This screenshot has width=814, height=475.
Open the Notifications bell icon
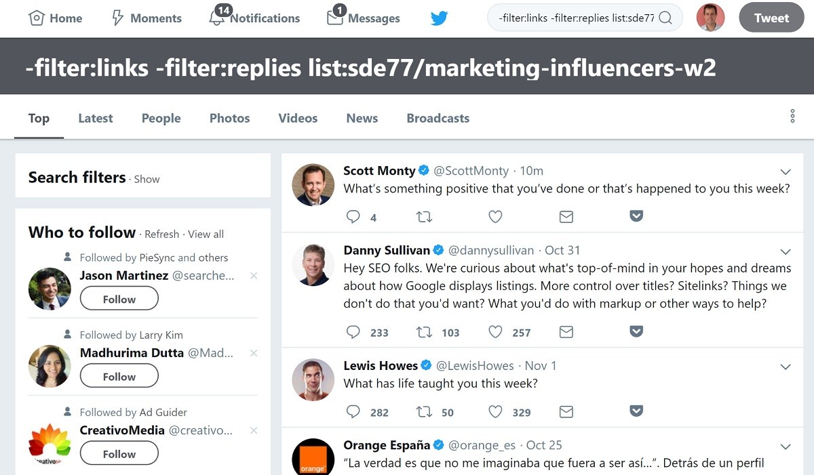click(217, 18)
